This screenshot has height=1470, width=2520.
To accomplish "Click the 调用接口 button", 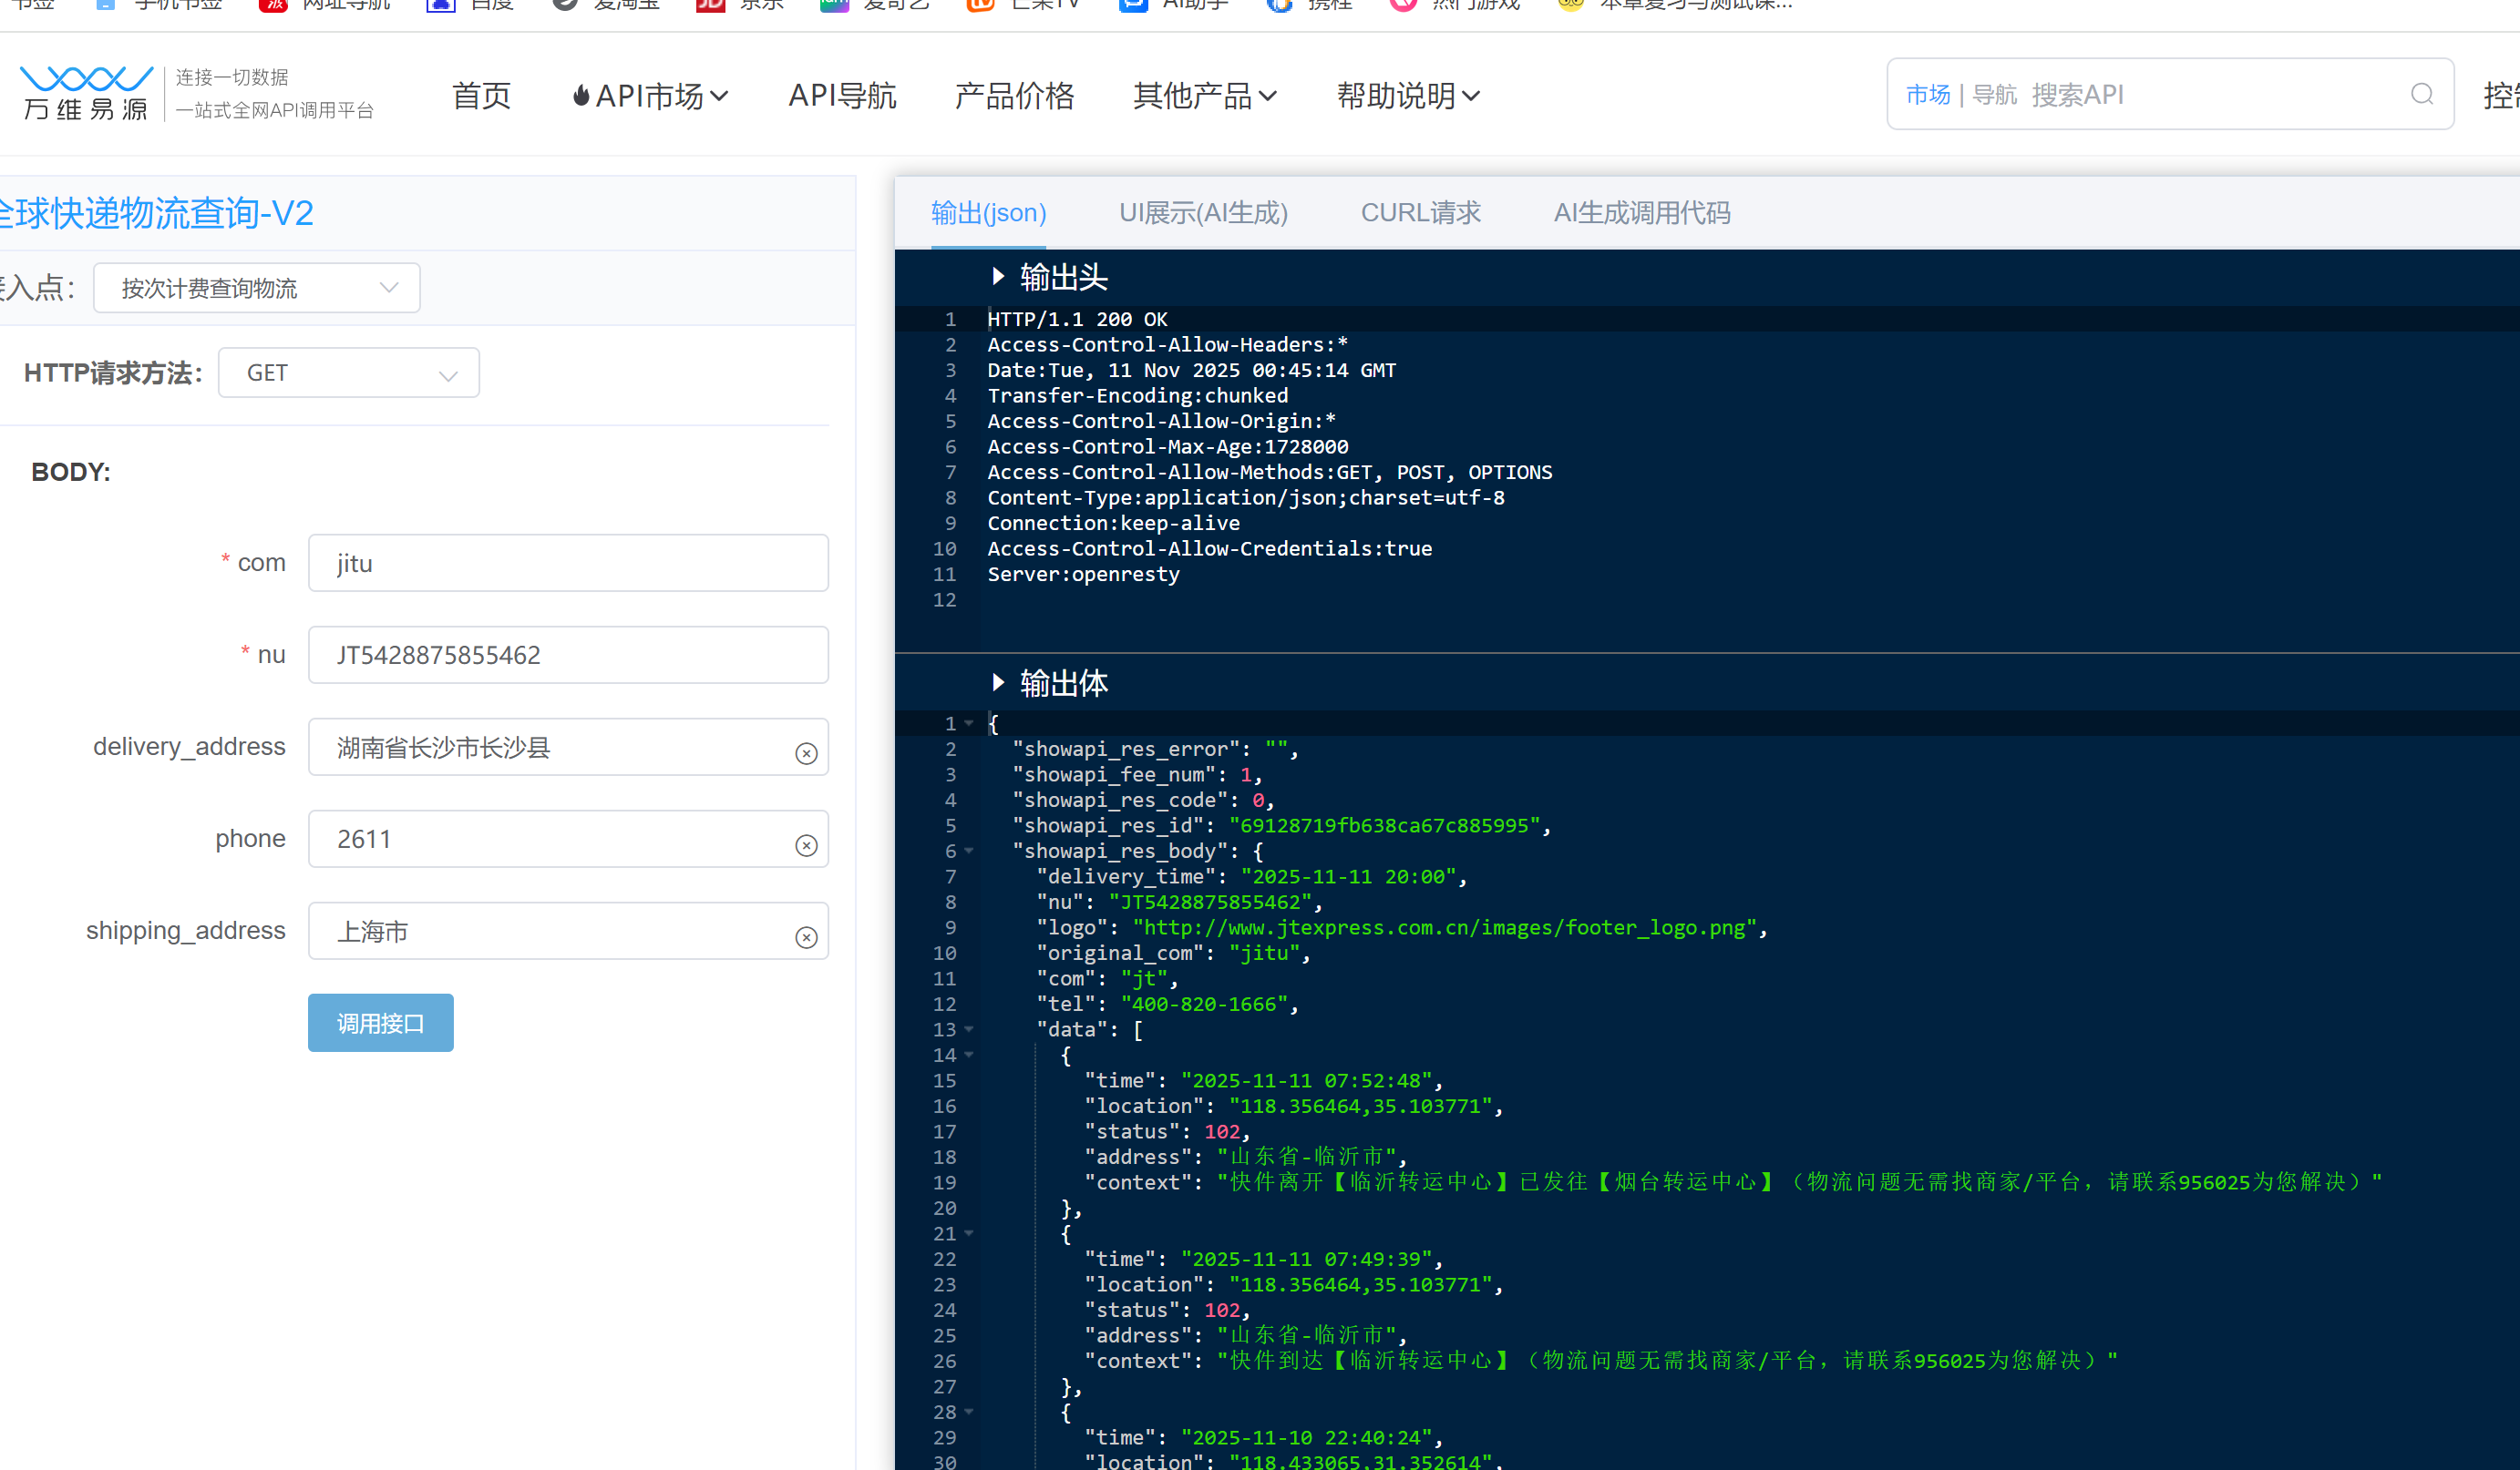I will pos(380,1022).
